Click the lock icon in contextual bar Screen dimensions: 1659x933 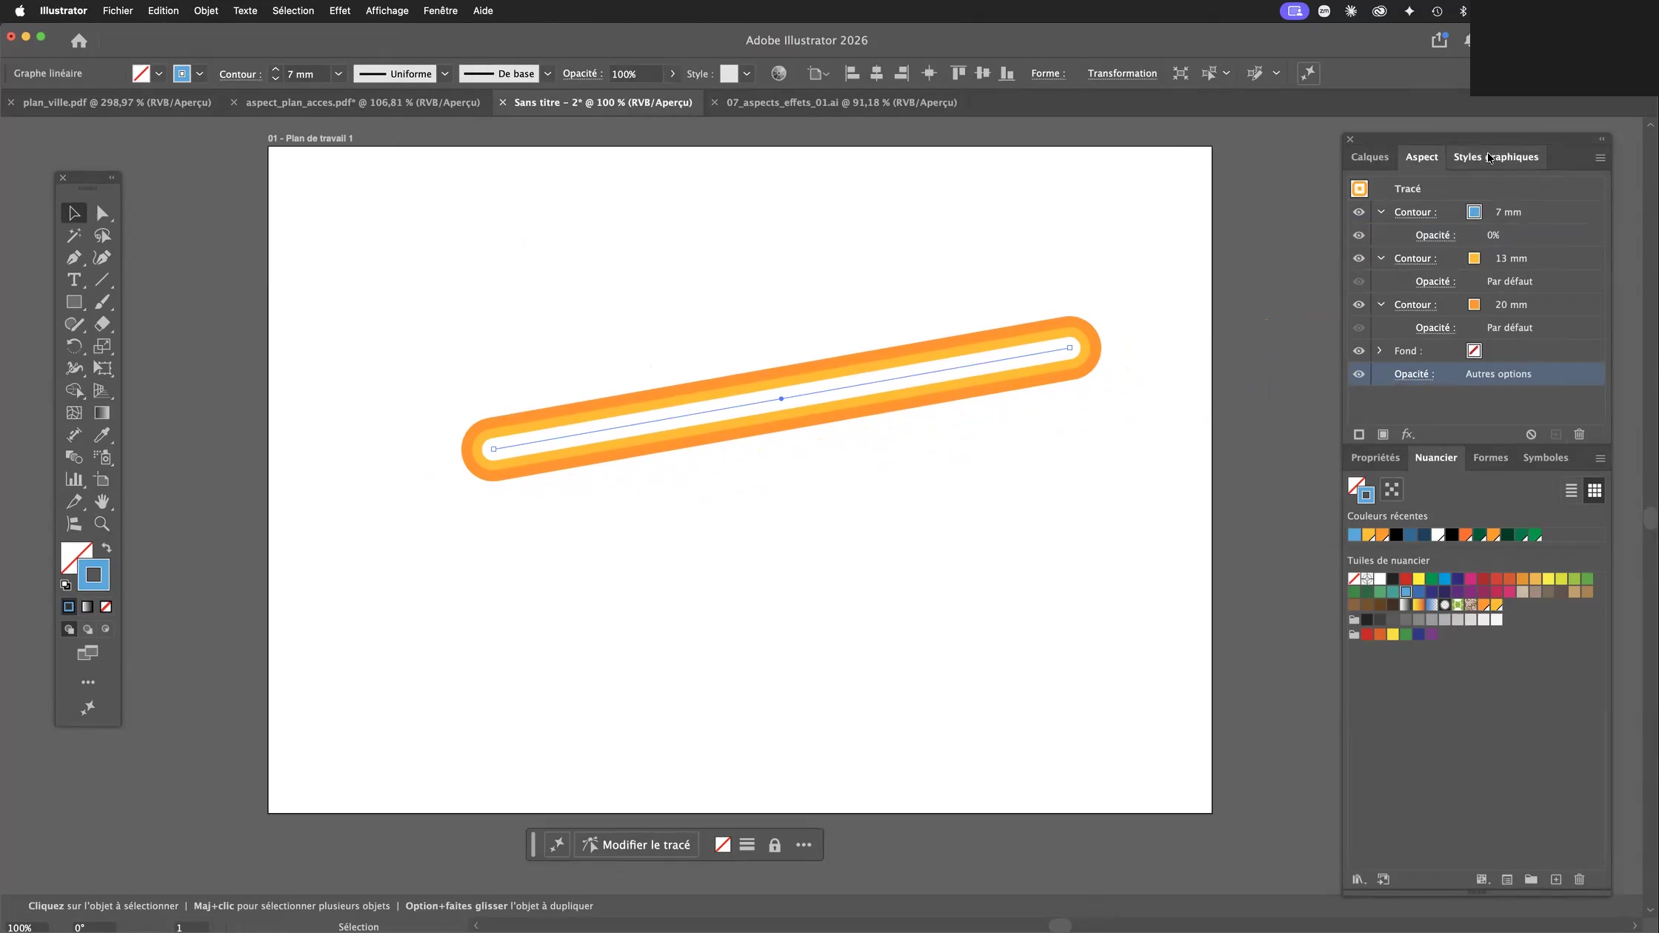[x=775, y=845]
